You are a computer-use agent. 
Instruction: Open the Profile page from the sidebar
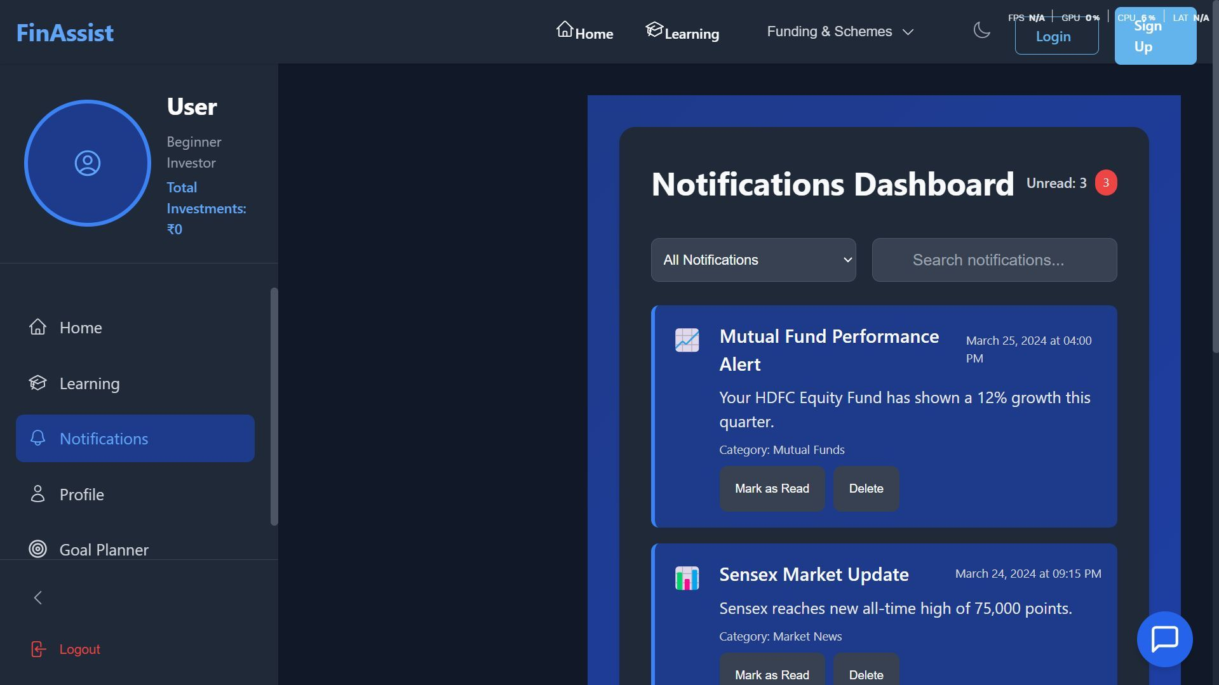tap(81, 495)
